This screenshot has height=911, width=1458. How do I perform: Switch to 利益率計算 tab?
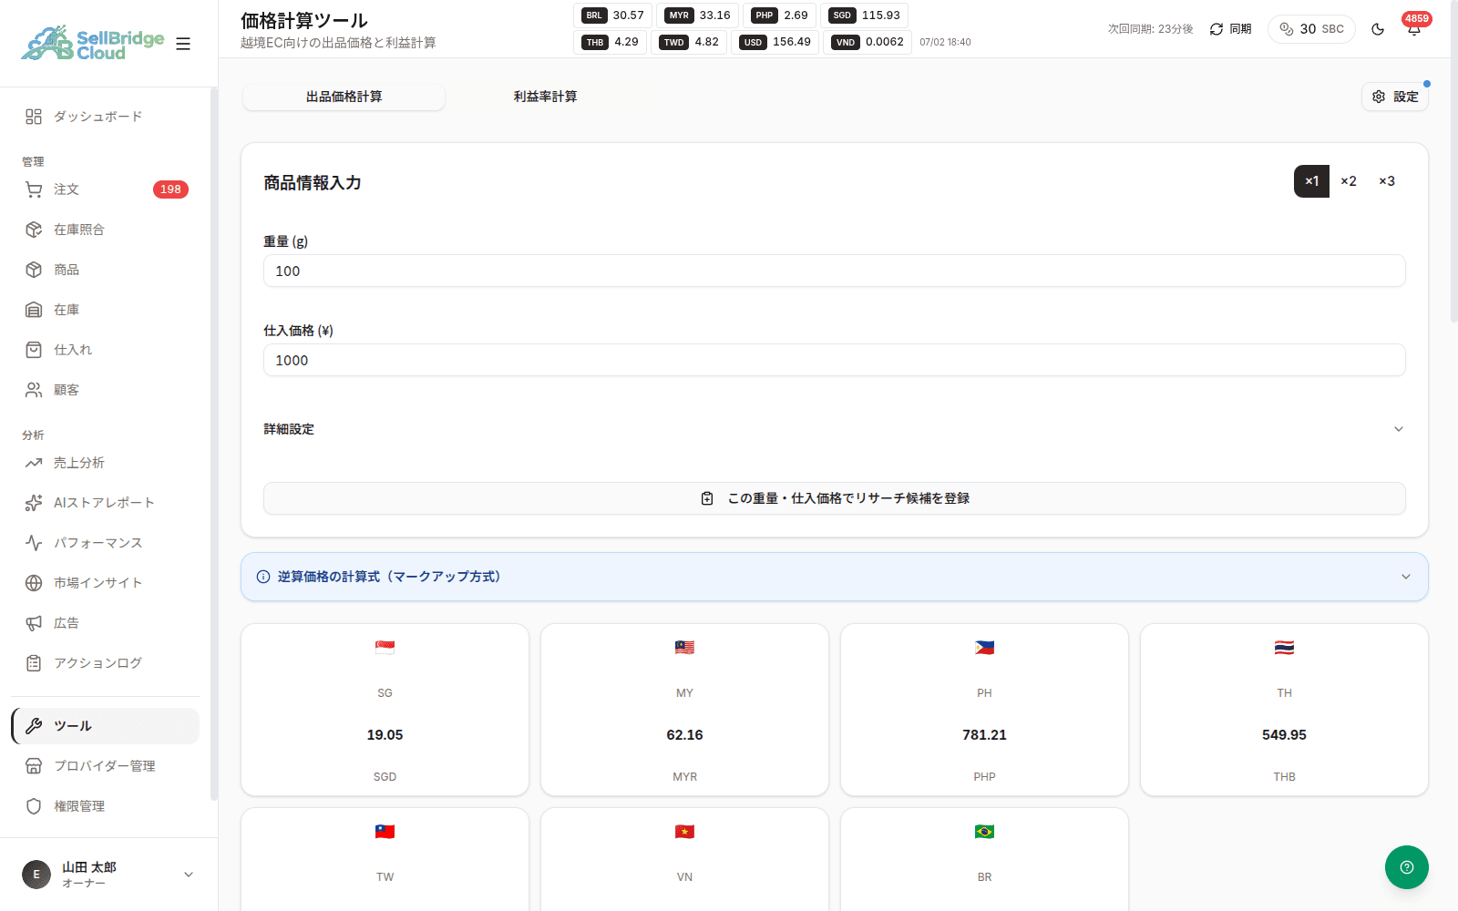coord(545,97)
